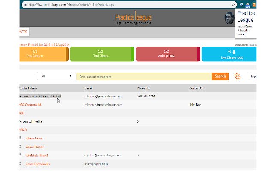This screenshot has width=274, height=171.
Task: Open the ABC contact link
Action: (22, 113)
